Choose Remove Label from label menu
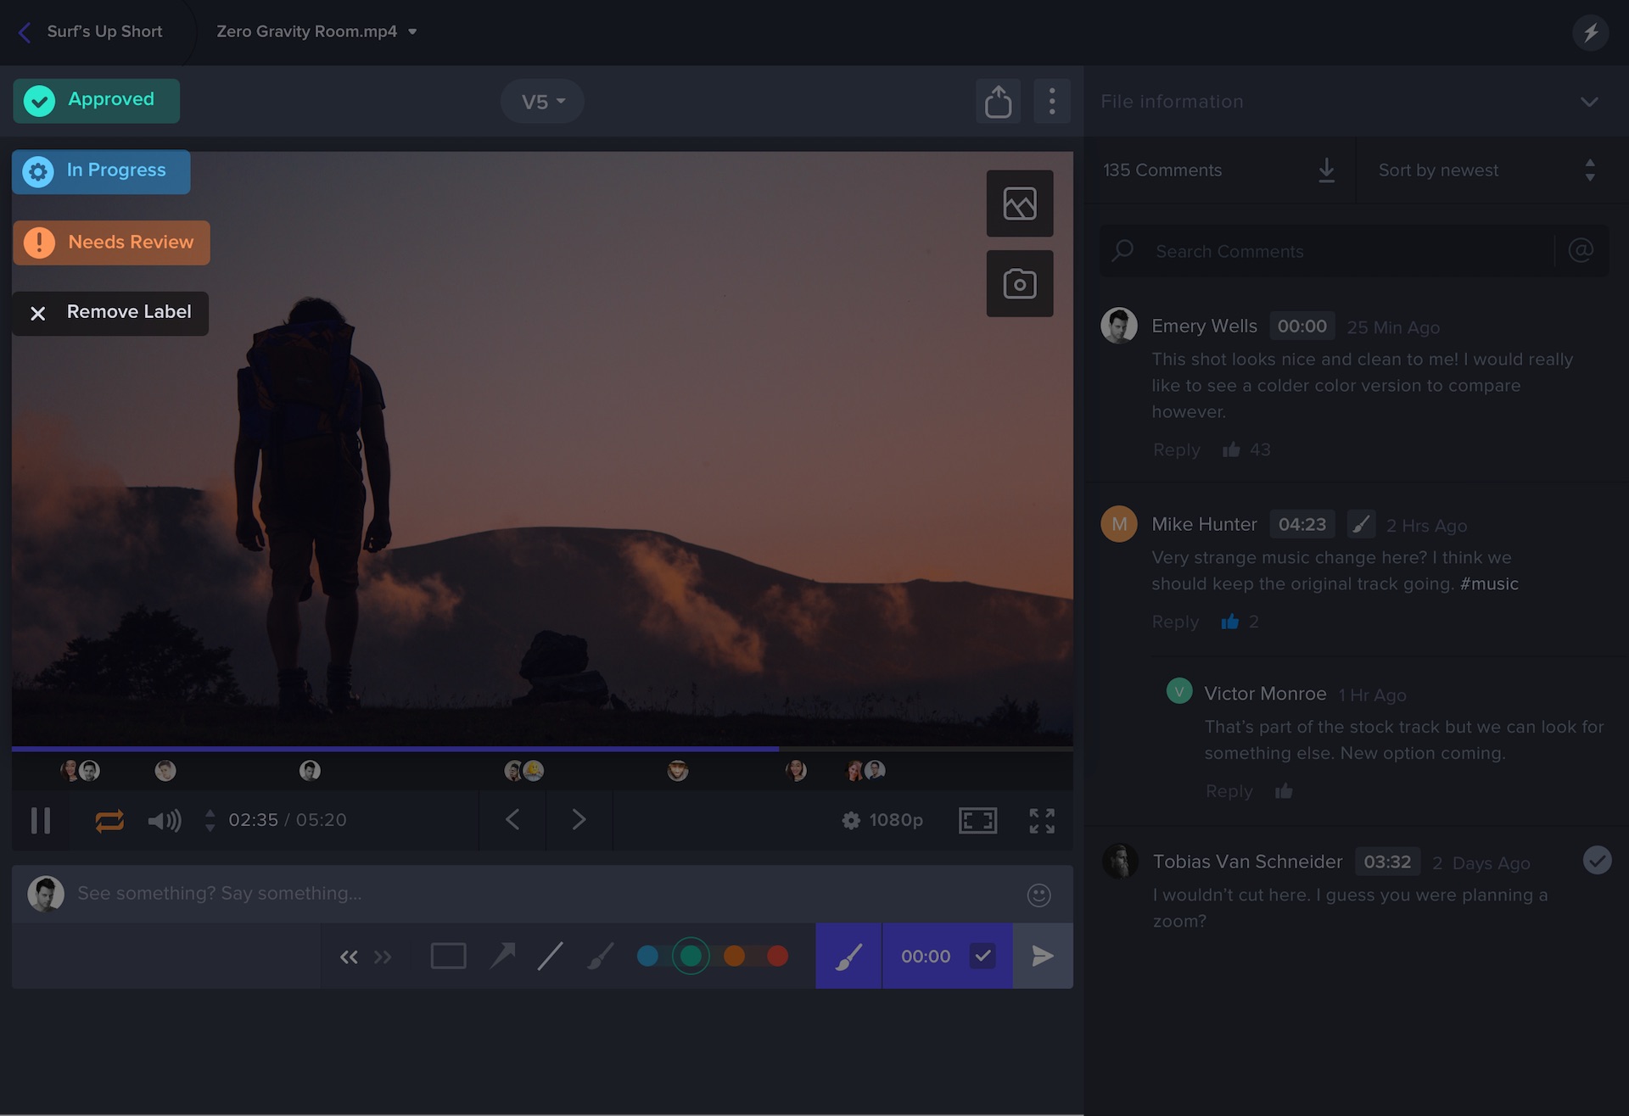 click(x=110, y=313)
